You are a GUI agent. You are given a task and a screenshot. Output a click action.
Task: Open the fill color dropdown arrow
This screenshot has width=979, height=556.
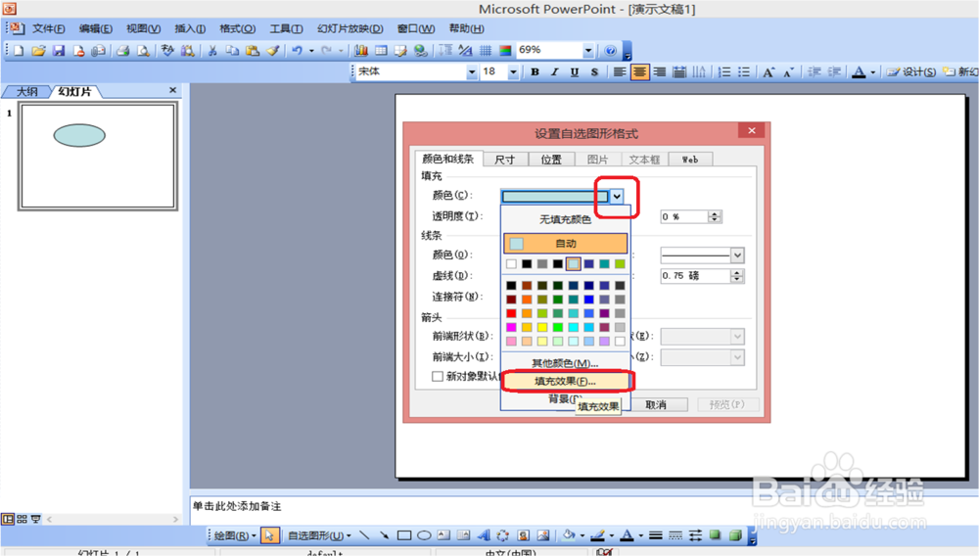[617, 197]
